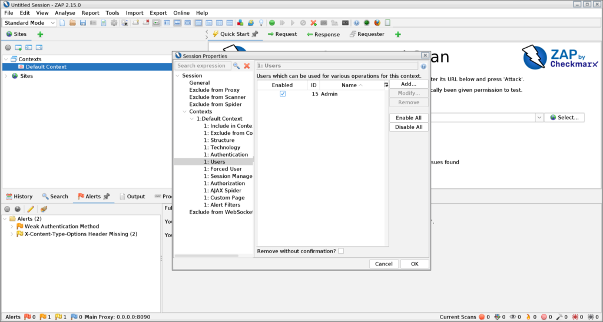This screenshot has width=603, height=322.
Task: Click OK in Session Properties
Action: pos(415,264)
